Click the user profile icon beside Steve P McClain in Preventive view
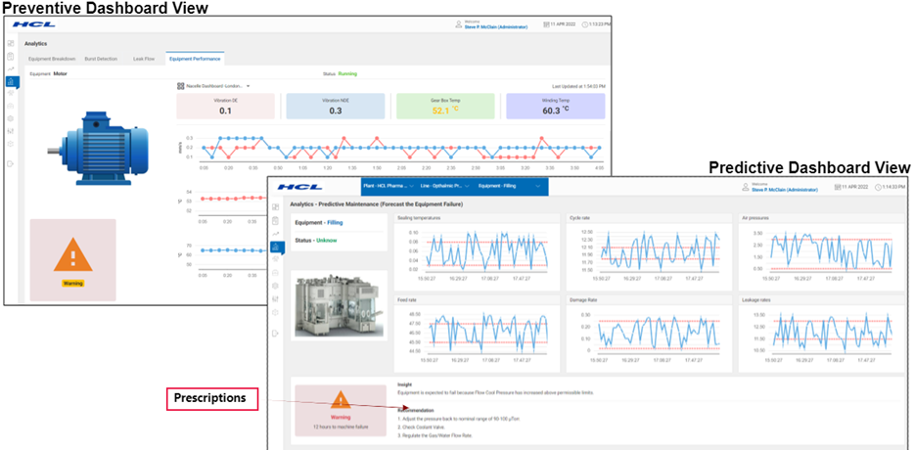The image size is (915, 451). coord(457,24)
